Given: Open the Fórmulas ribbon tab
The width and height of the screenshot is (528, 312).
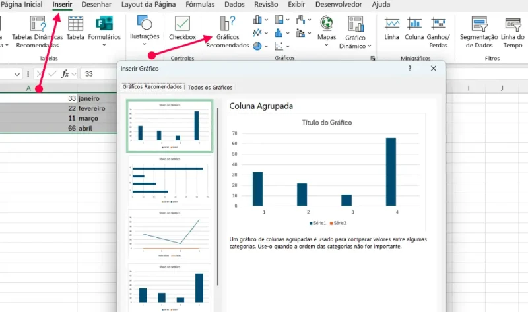Looking at the screenshot, I should pyautogui.click(x=200, y=5).
